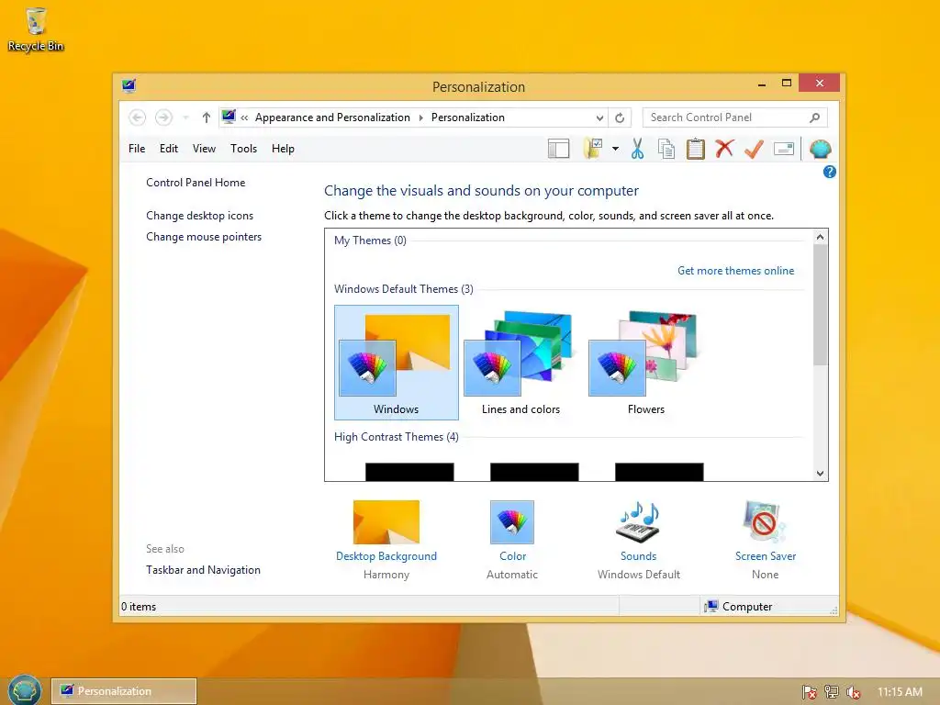Click the Action Center flag tray icon
Image resolution: width=940 pixels, height=705 pixels.
[x=809, y=692]
